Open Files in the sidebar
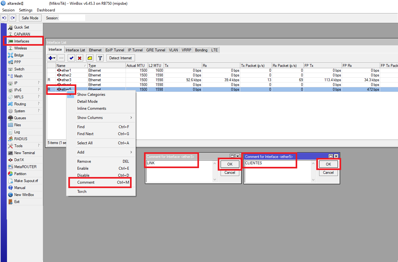This screenshot has height=262, width=398. 25,125
